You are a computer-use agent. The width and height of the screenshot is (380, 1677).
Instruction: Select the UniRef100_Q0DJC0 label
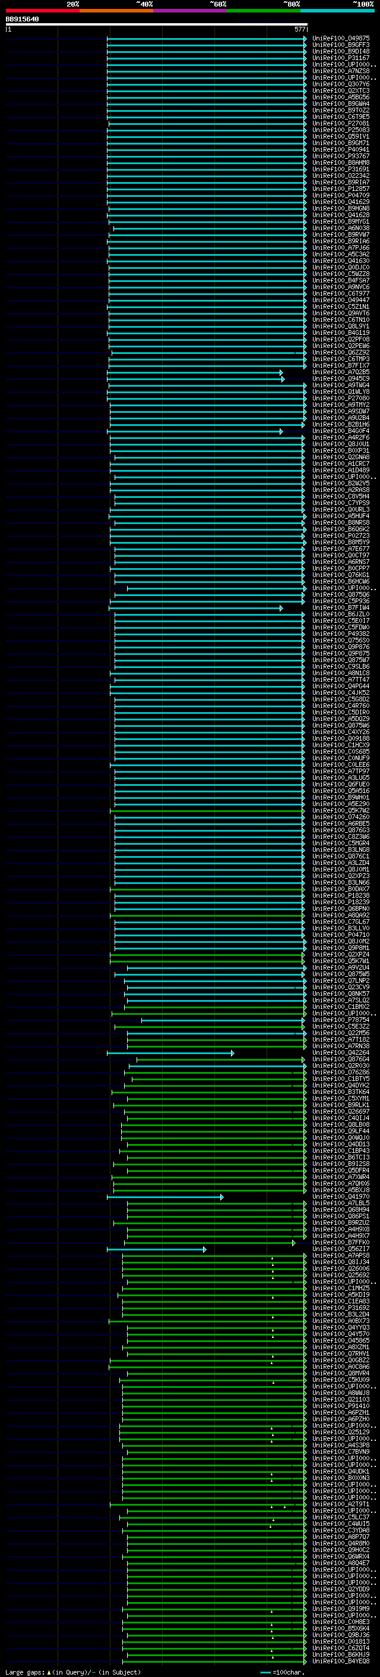(x=341, y=268)
